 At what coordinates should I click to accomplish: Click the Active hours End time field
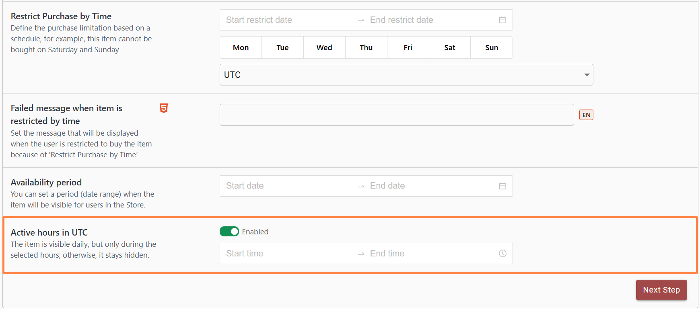(422, 254)
